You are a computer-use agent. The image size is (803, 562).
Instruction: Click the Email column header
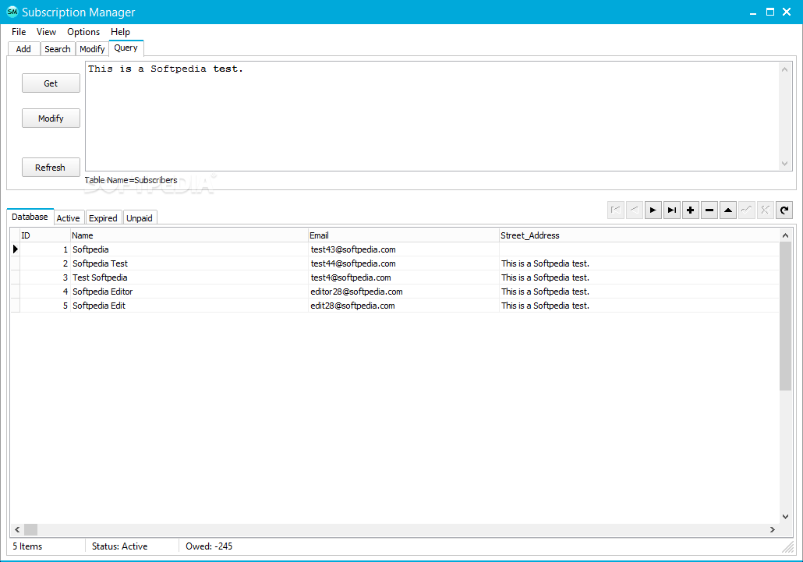(404, 235)
